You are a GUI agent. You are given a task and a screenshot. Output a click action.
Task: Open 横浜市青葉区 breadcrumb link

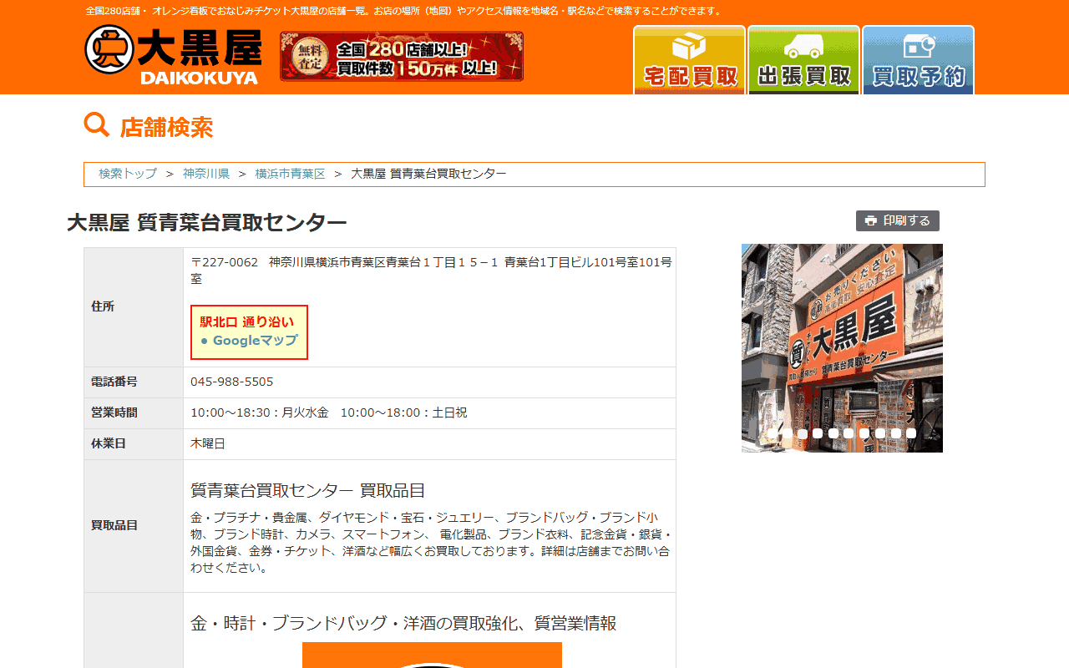(x=290, y=174)
